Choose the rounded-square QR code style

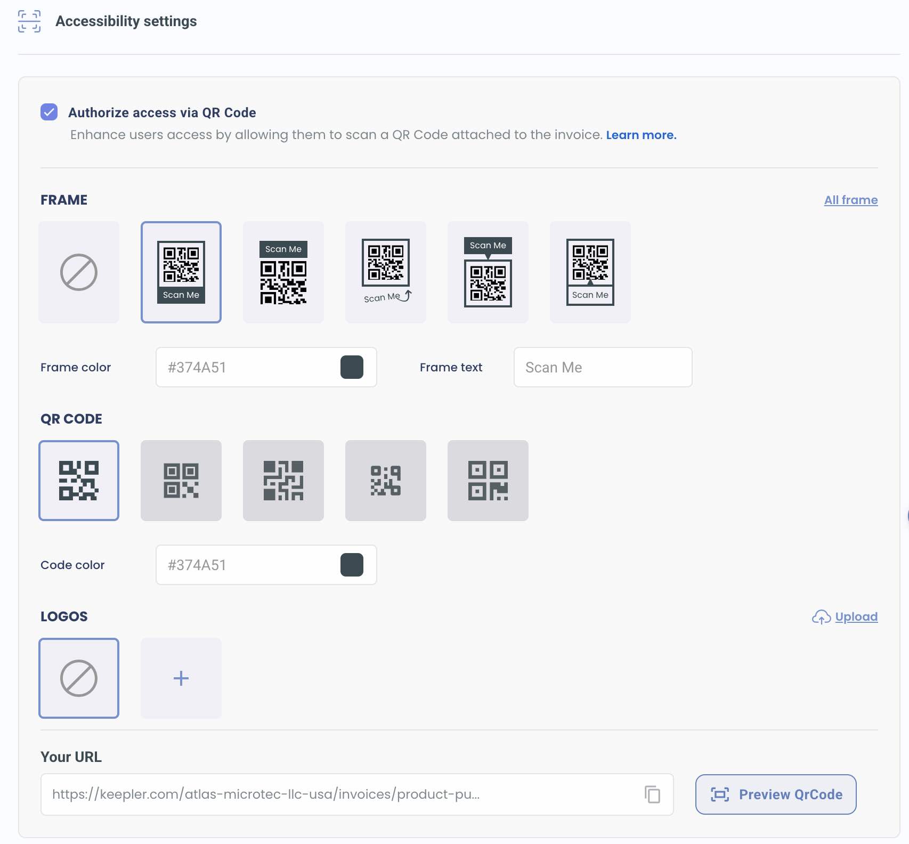pyautogui.click(x=181, y=481)
